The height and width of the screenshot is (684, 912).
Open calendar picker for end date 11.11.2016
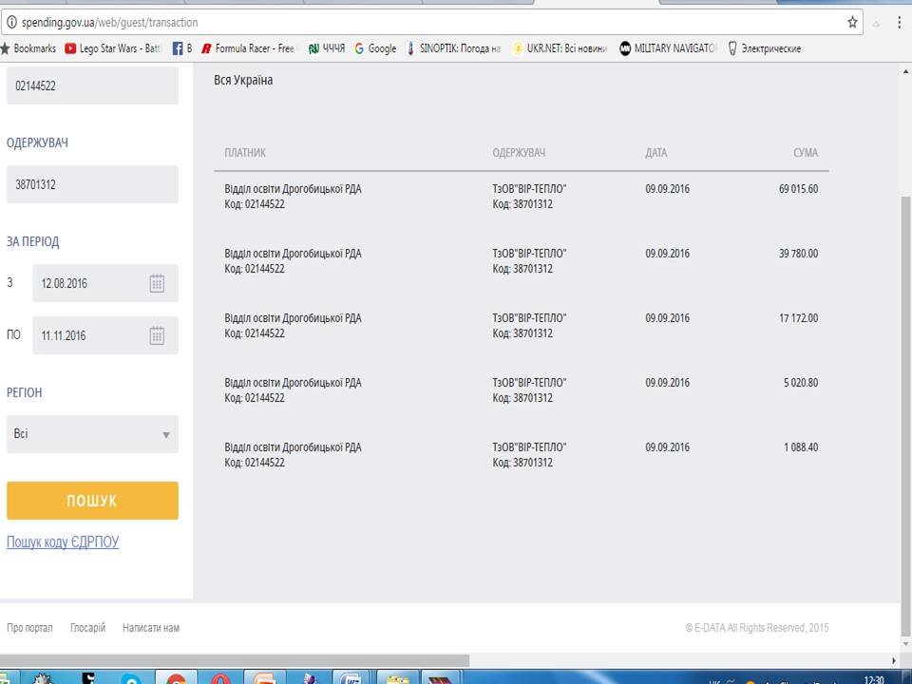[x=157, y=335]
